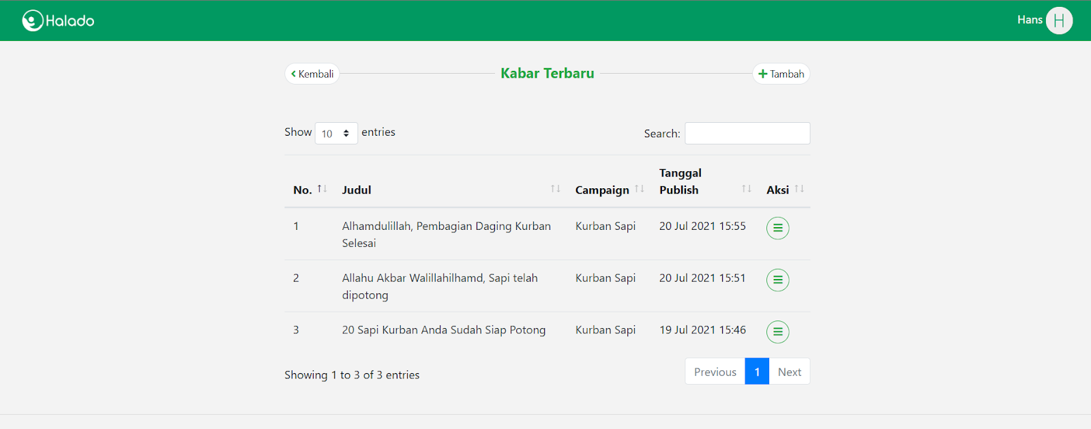Sort by Tanggal Publish arrows
The width and height of the screenshot is (1091, 429).
746,189
